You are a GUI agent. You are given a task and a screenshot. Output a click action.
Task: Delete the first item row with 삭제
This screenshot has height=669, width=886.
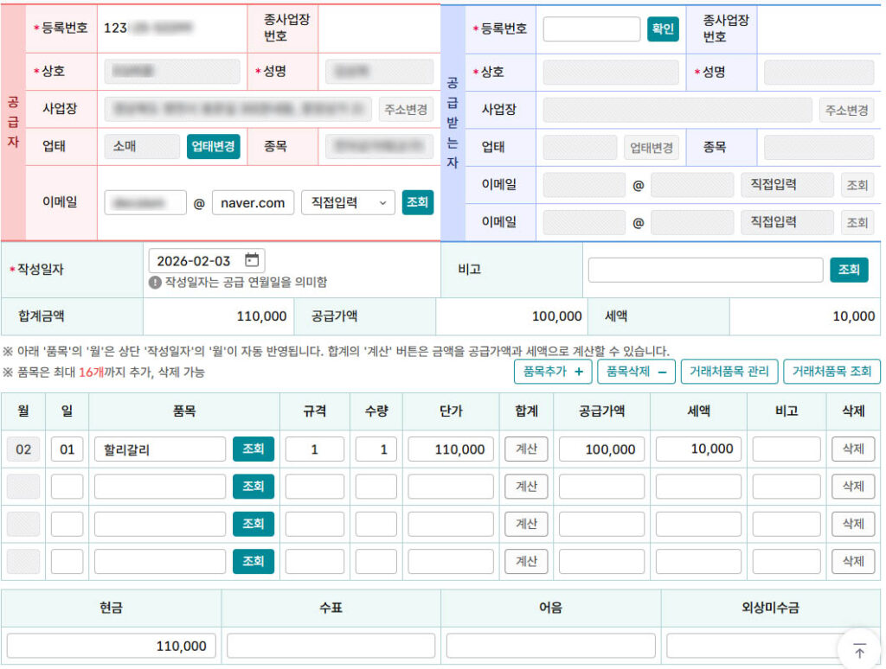(852, 449)
